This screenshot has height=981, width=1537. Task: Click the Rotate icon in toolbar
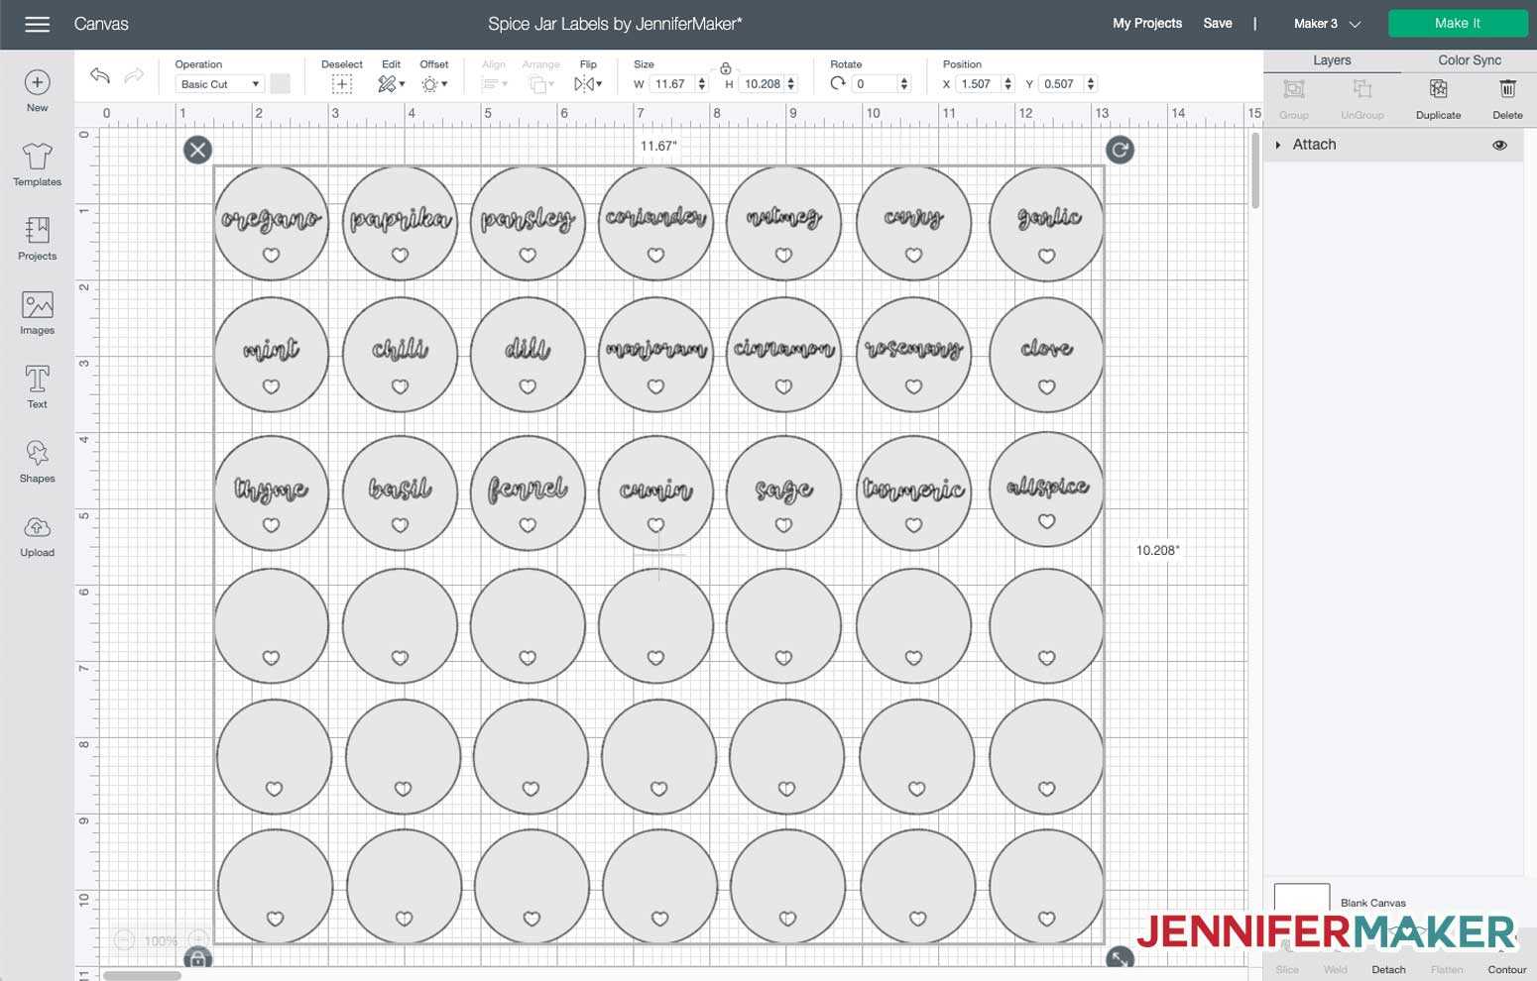(839, 84)
